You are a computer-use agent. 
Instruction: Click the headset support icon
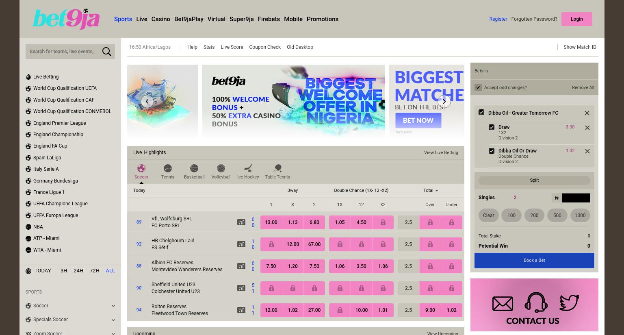tap(536, 303)
